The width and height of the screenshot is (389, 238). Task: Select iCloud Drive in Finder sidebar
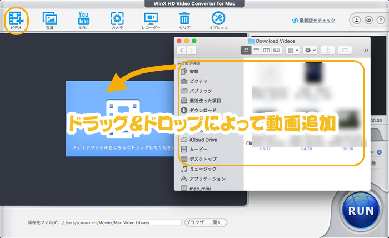pos(199,140)
